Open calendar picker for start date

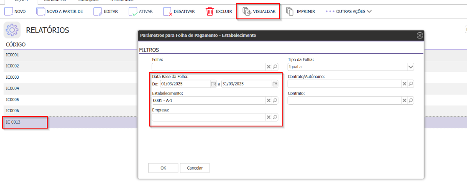click(213, 84)
